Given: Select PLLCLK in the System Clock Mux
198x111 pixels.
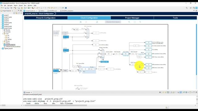Looking at the screenshot, I should point(103,58).
